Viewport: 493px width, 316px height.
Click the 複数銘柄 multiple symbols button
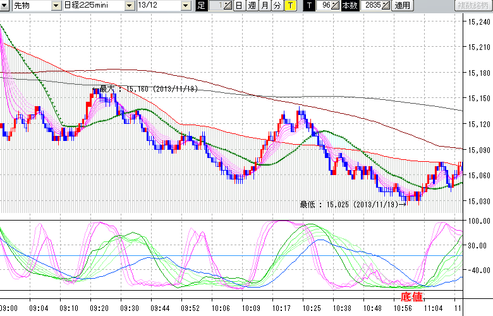(472, 6)
